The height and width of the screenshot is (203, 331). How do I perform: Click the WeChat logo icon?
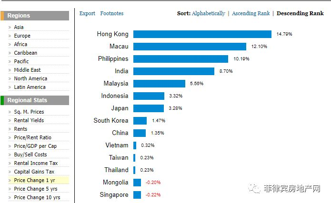253,189
